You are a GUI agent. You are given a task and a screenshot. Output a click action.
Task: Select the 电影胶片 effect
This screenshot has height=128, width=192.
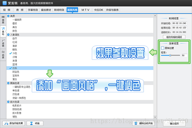coord(17,106)
